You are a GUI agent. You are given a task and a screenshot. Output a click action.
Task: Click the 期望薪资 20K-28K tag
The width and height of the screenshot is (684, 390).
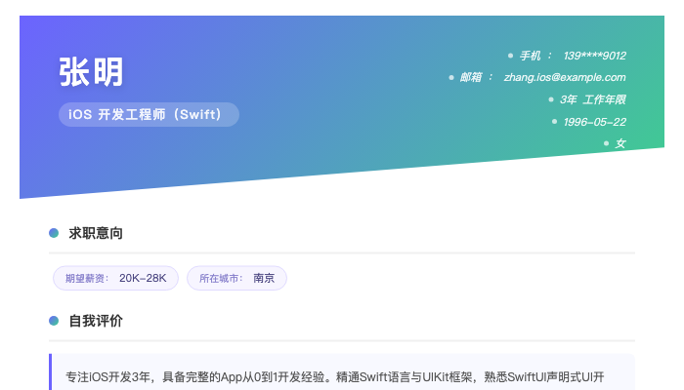[x=115, y=278]
